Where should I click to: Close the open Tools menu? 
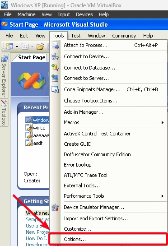(58, 36)
